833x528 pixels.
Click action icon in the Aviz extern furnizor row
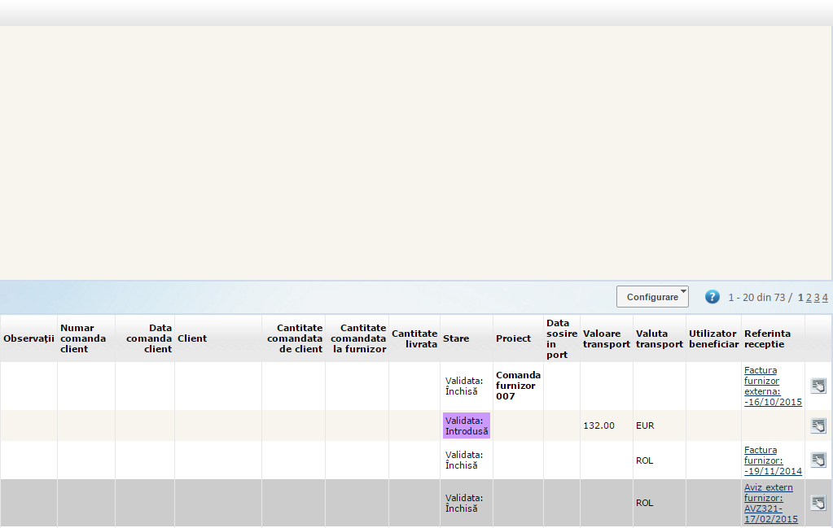pos(818,502)
